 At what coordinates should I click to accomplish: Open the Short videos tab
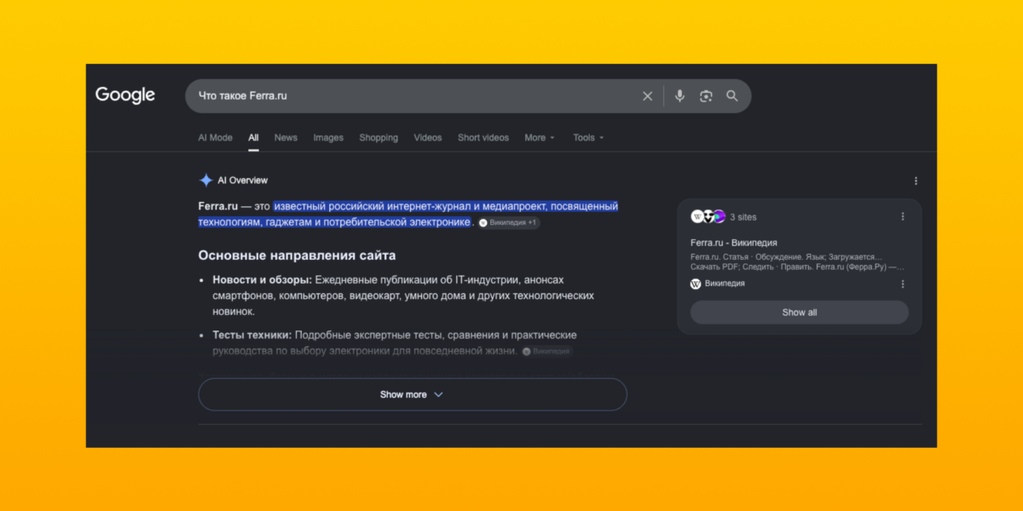(x=483, y=137)
